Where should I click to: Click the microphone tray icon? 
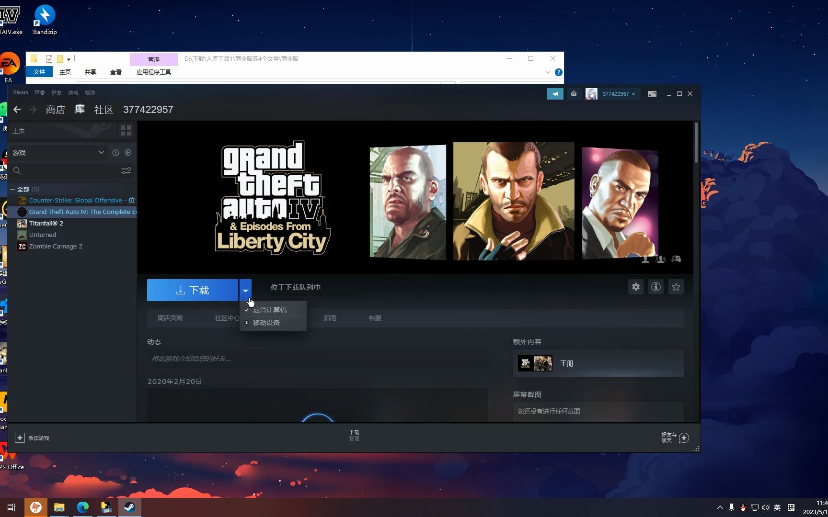(731, 507)
